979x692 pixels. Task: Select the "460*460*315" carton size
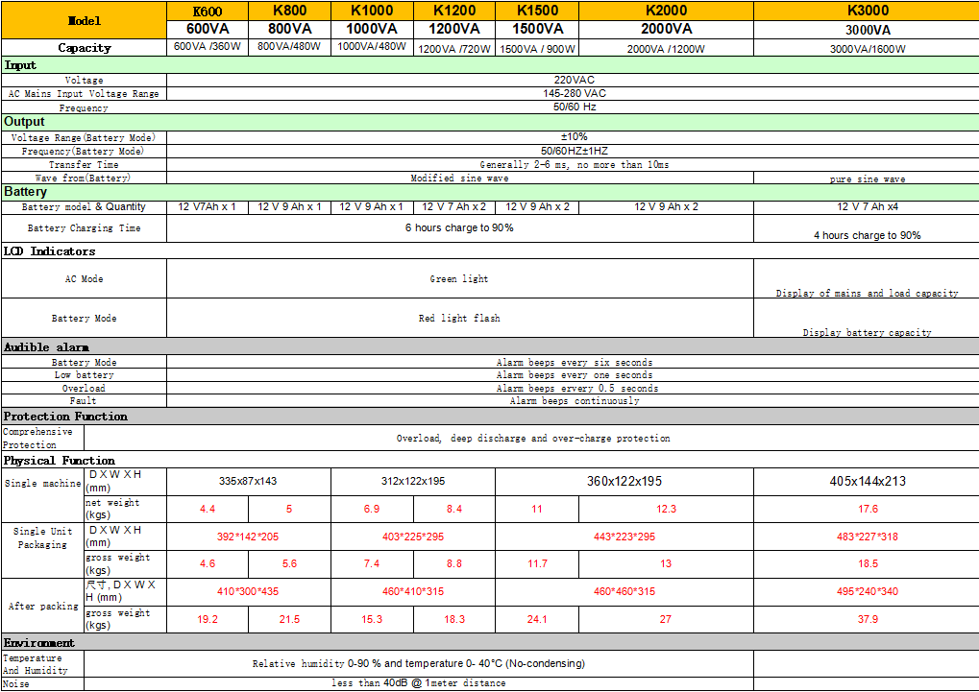(624, 591)
